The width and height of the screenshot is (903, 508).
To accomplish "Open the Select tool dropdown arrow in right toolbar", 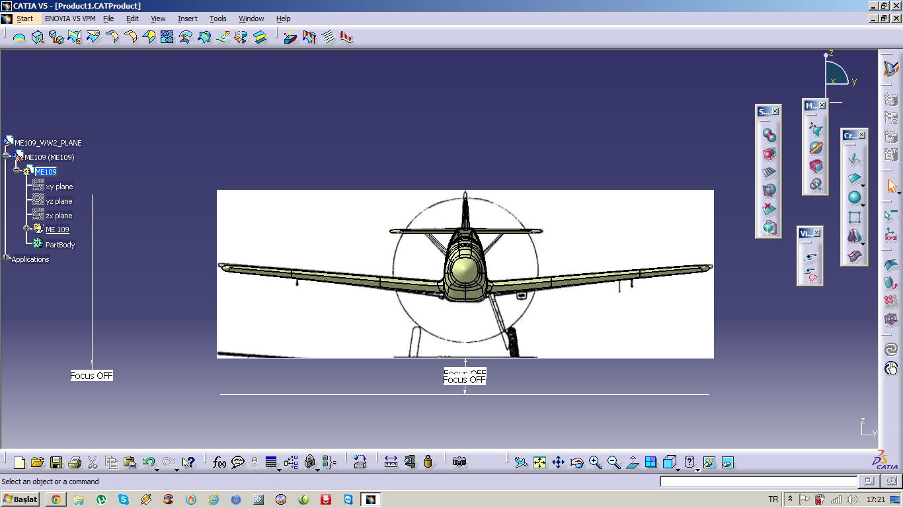I will tap(899, 193).
